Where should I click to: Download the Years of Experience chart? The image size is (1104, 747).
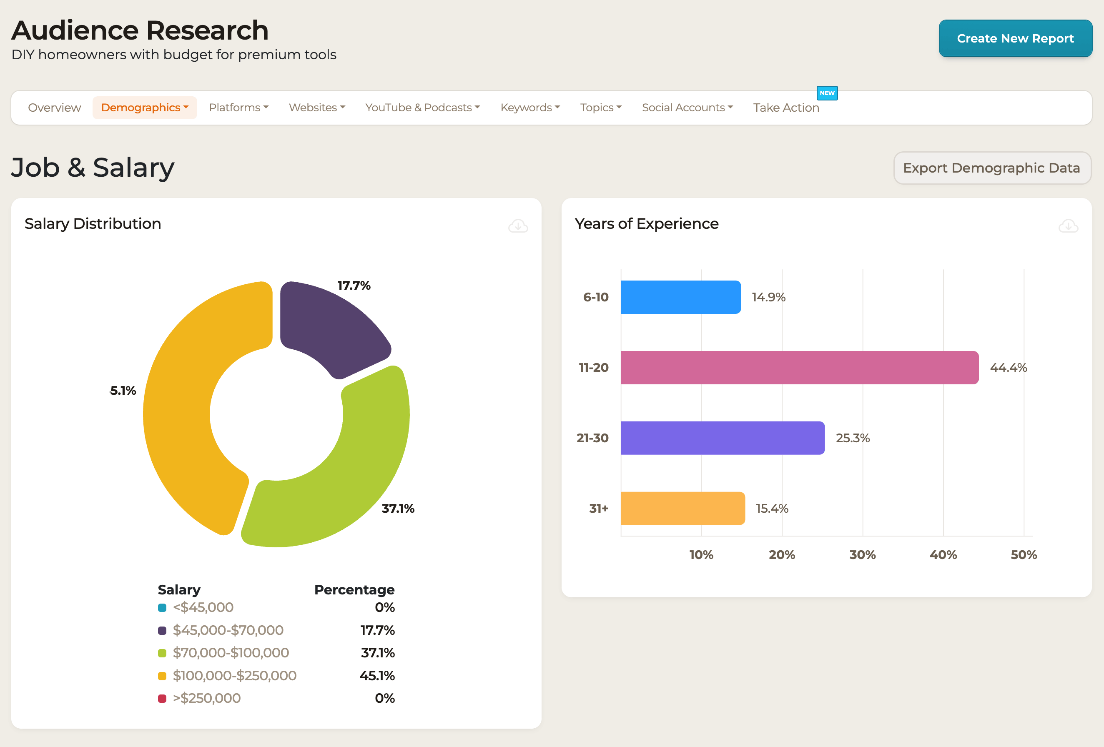pos(1069,226)
